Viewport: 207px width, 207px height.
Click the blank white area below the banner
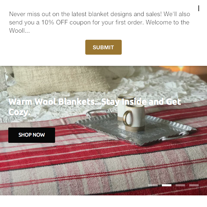point(103,201)
